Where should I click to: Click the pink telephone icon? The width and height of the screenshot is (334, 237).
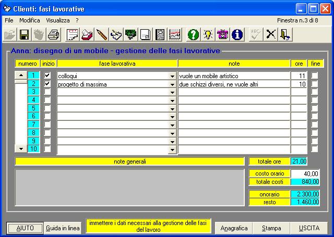pos(222,34)
